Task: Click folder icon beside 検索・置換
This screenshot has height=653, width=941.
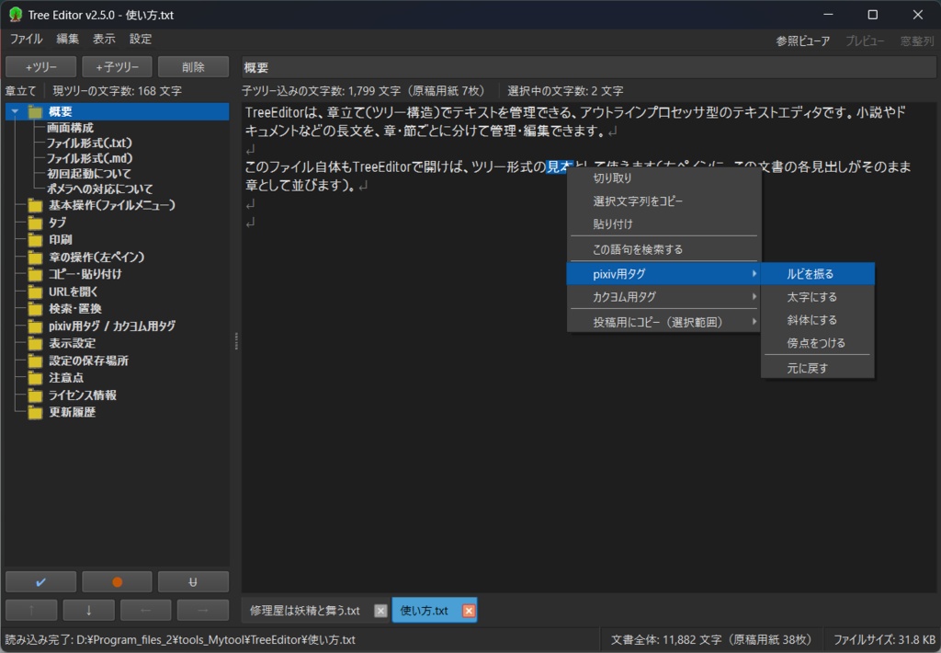Action: (36, 309)
